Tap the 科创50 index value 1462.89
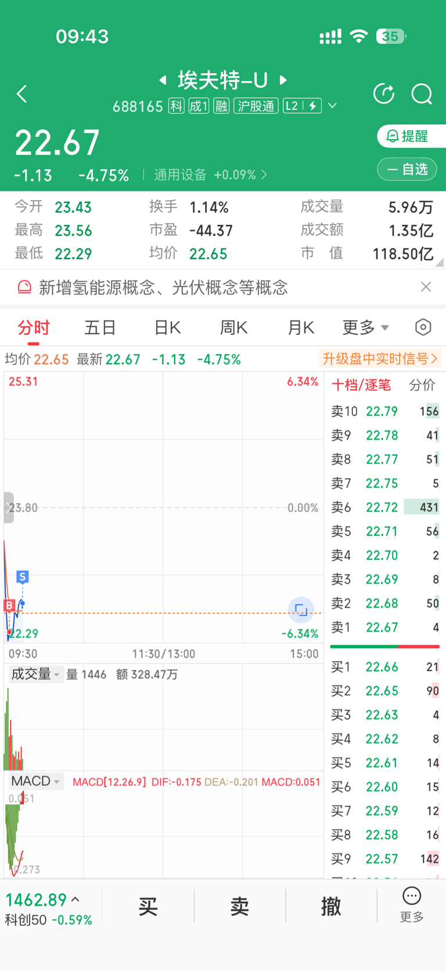Screen dimensions: 446x971 pyautogui.click(x=36, y=900)
